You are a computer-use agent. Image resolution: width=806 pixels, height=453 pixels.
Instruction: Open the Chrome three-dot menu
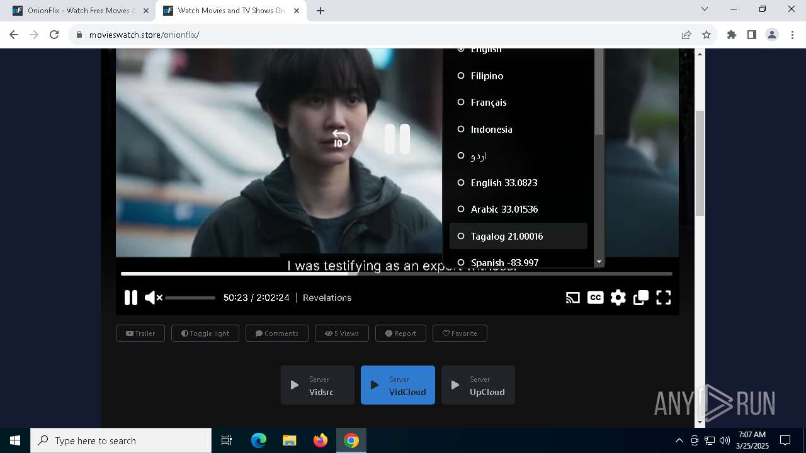792,35
